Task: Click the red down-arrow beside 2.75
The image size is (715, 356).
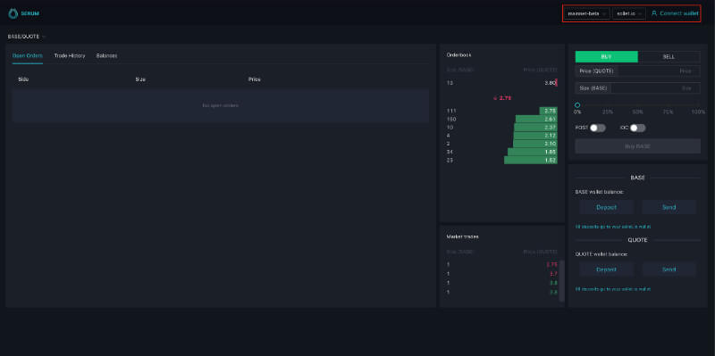Action: pyautogui.click(x=495, y=98)
